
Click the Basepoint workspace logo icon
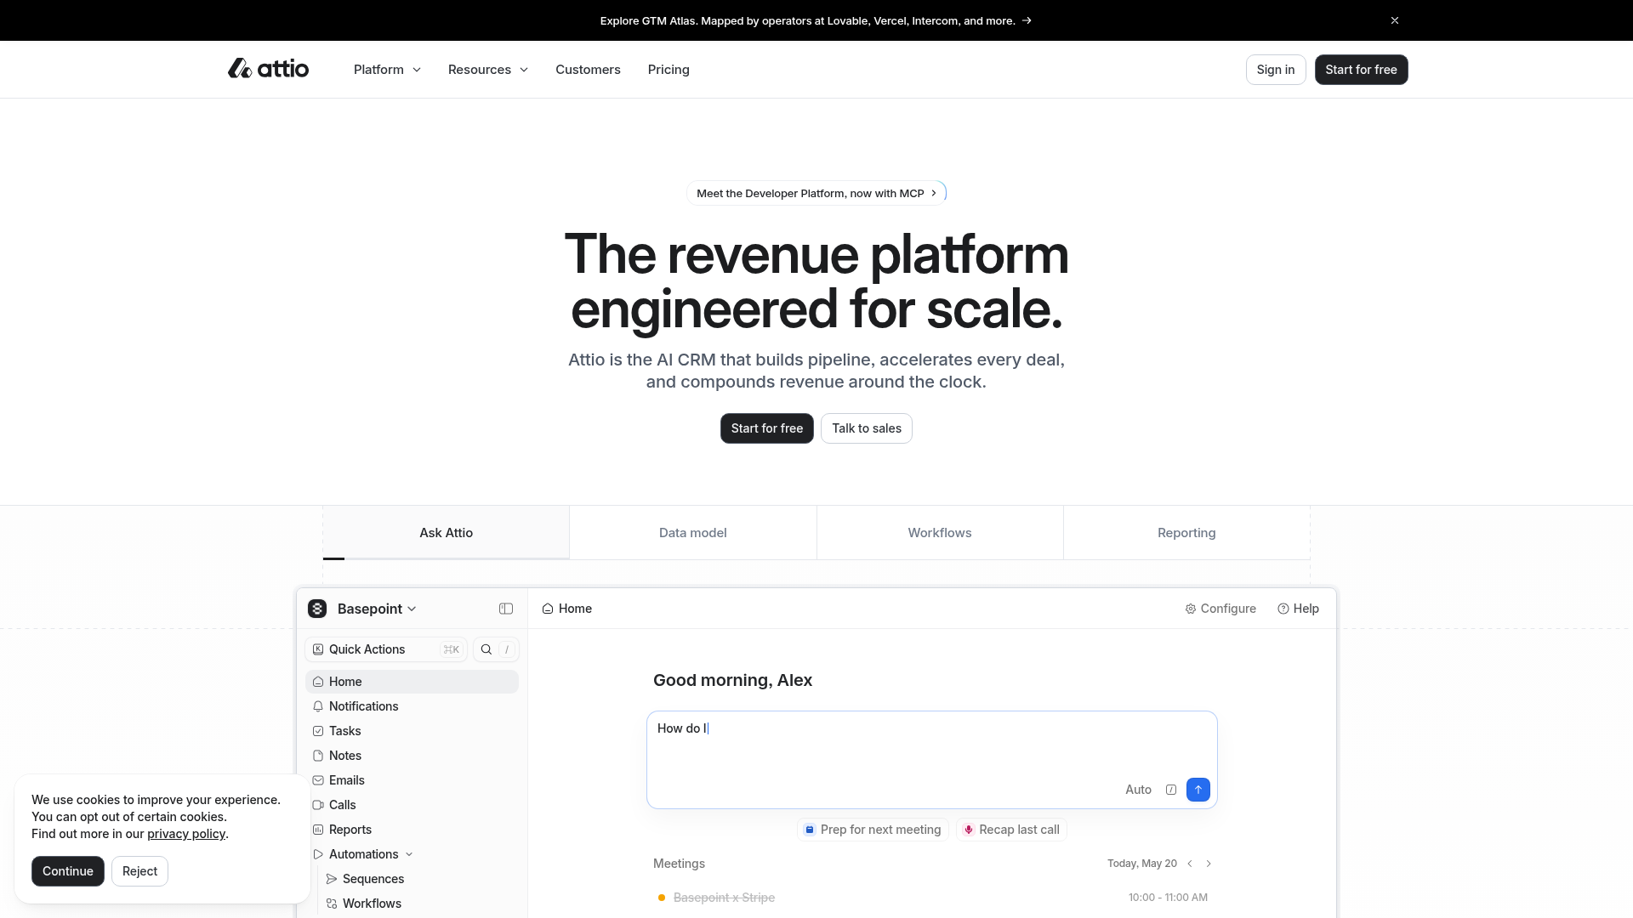coord(317,609)
